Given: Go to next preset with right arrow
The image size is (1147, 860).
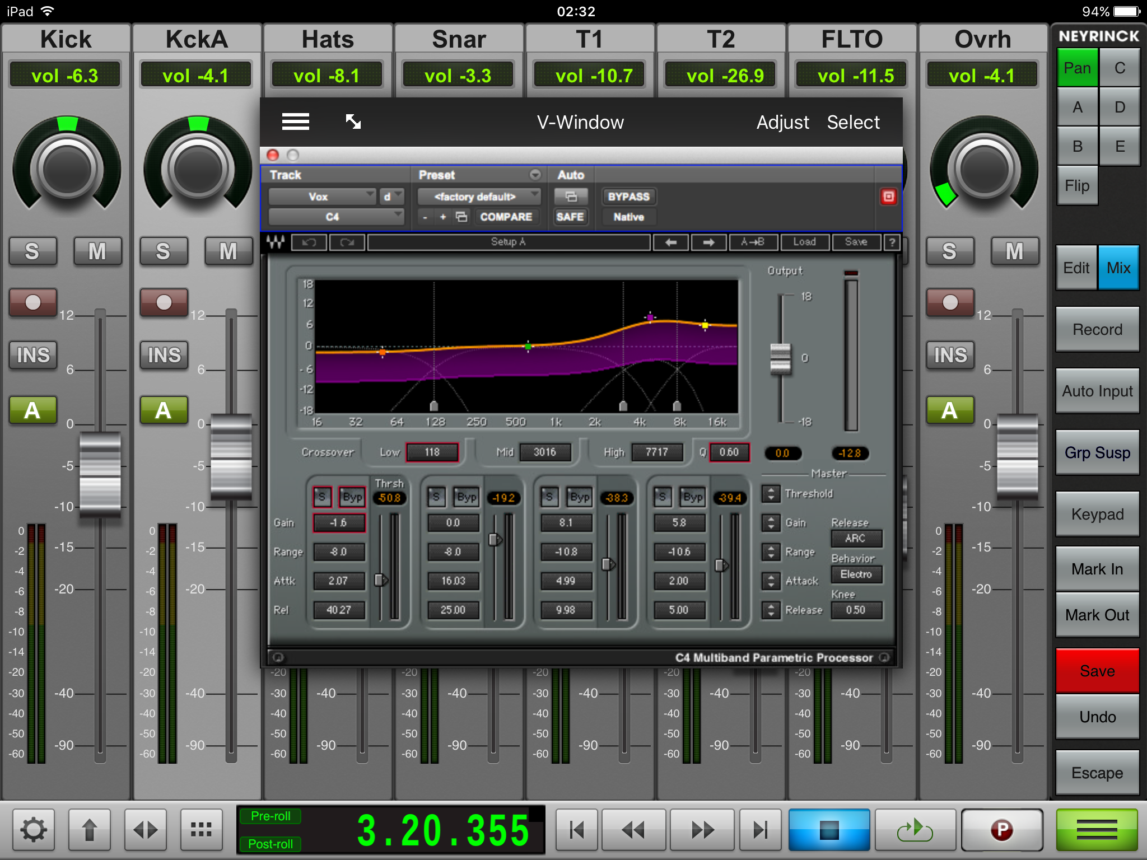Looking at the screenshot, I should click(x=708, y=242).
